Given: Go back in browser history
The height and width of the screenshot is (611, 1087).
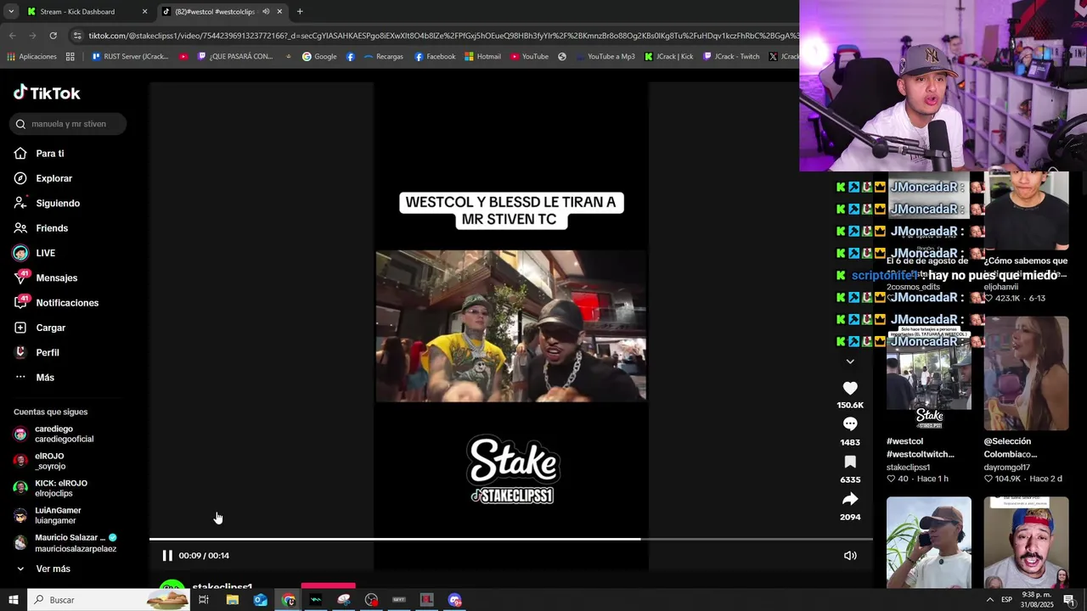Looking at the screenshot, I should (x=12, y=36).
